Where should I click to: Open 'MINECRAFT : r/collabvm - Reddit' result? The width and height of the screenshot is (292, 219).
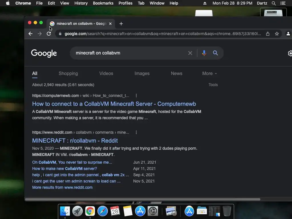tap(75, 141)
